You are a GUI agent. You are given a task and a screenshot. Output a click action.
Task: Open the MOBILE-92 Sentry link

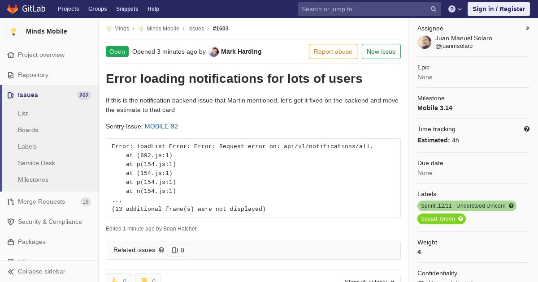(161, 126)
